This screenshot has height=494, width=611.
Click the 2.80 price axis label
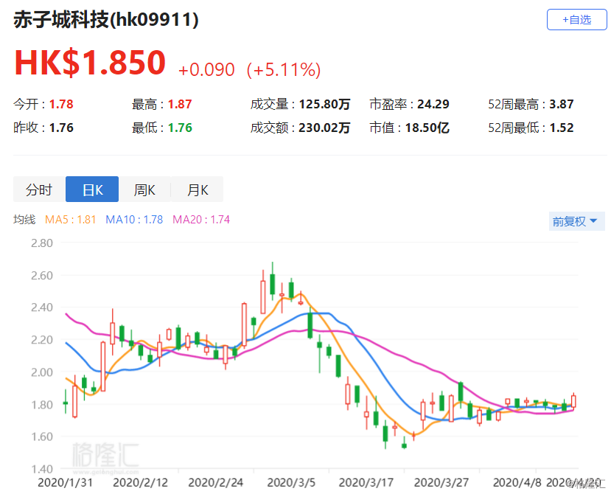(x=42, y=243)
